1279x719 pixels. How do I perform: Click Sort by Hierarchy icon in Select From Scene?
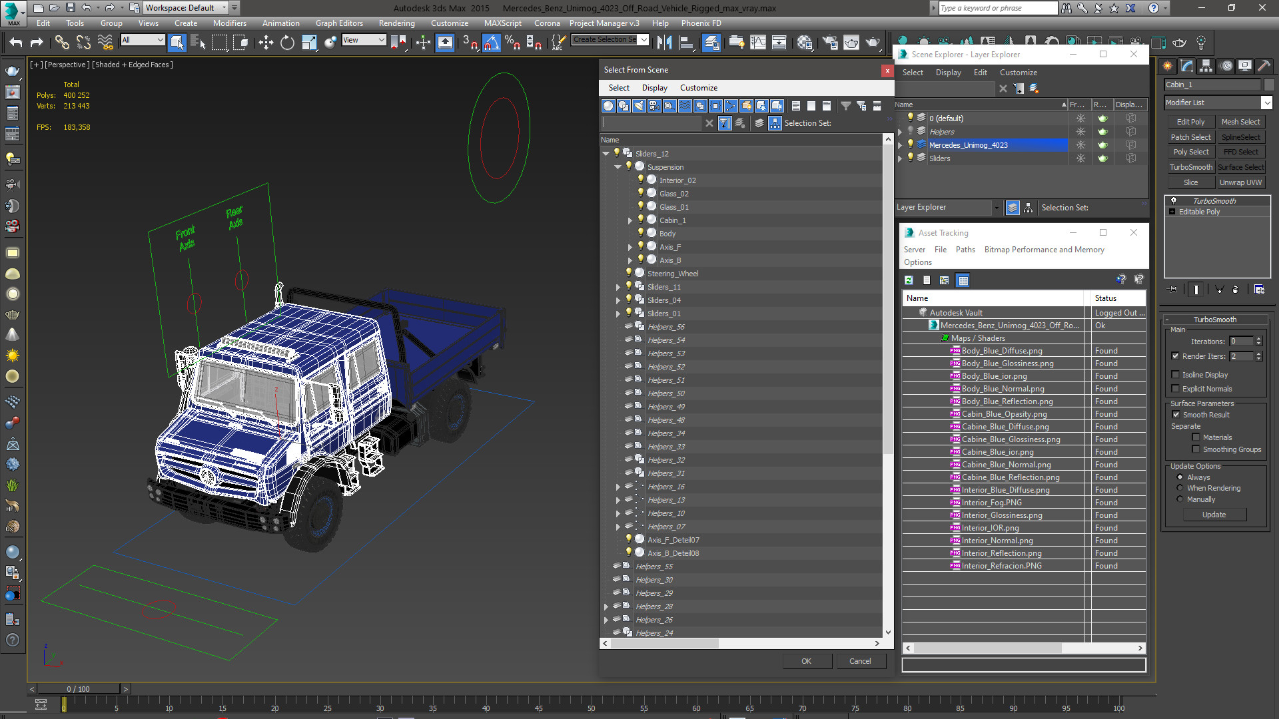(775, 123)
